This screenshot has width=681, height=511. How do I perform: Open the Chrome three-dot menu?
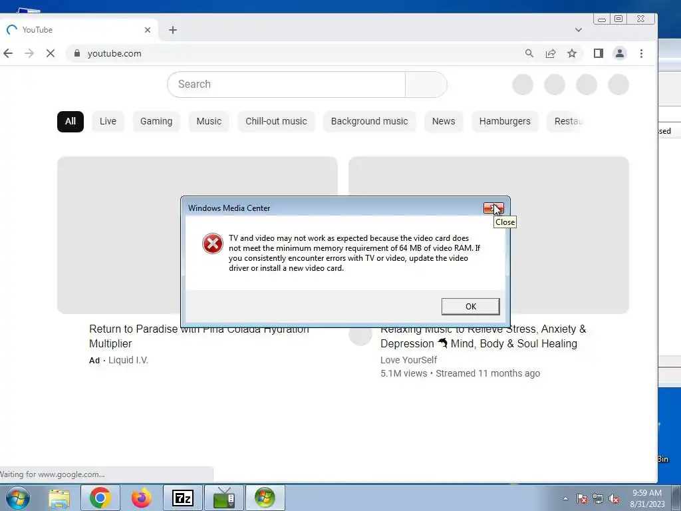click(x=642, y=53)
